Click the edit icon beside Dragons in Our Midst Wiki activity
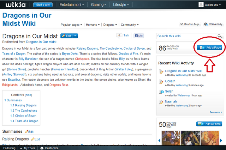 (x=161, y=71)
